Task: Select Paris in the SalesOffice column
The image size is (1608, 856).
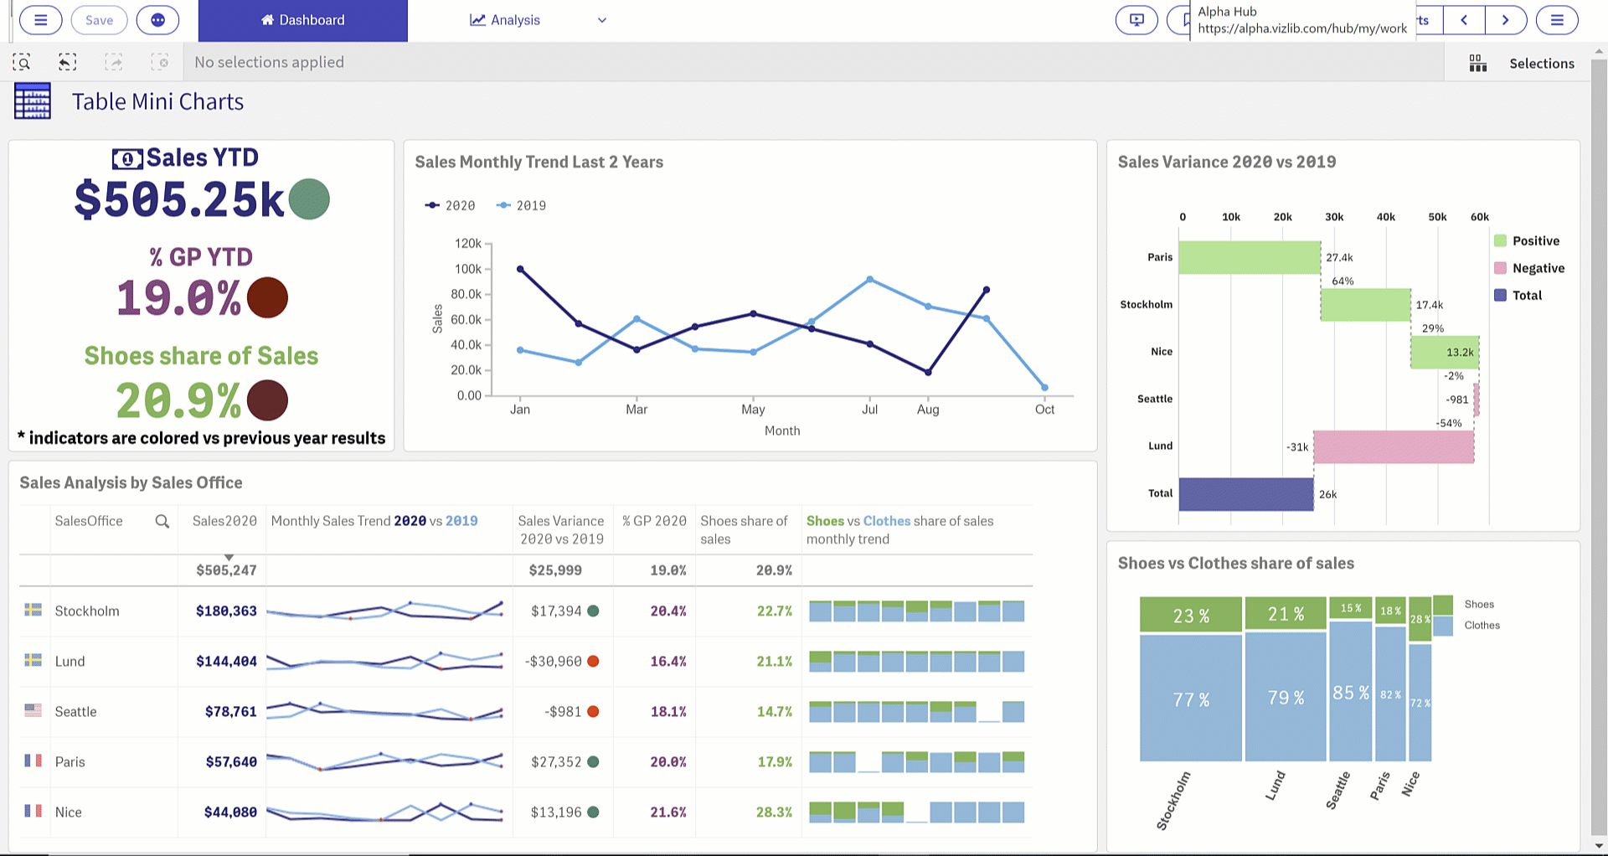Action: 70,762
